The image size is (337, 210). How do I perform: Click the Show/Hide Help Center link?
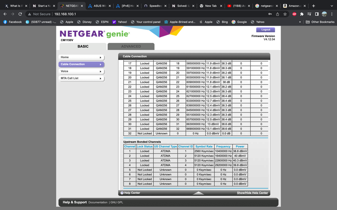pyautogui.click(x=252, y=193)
